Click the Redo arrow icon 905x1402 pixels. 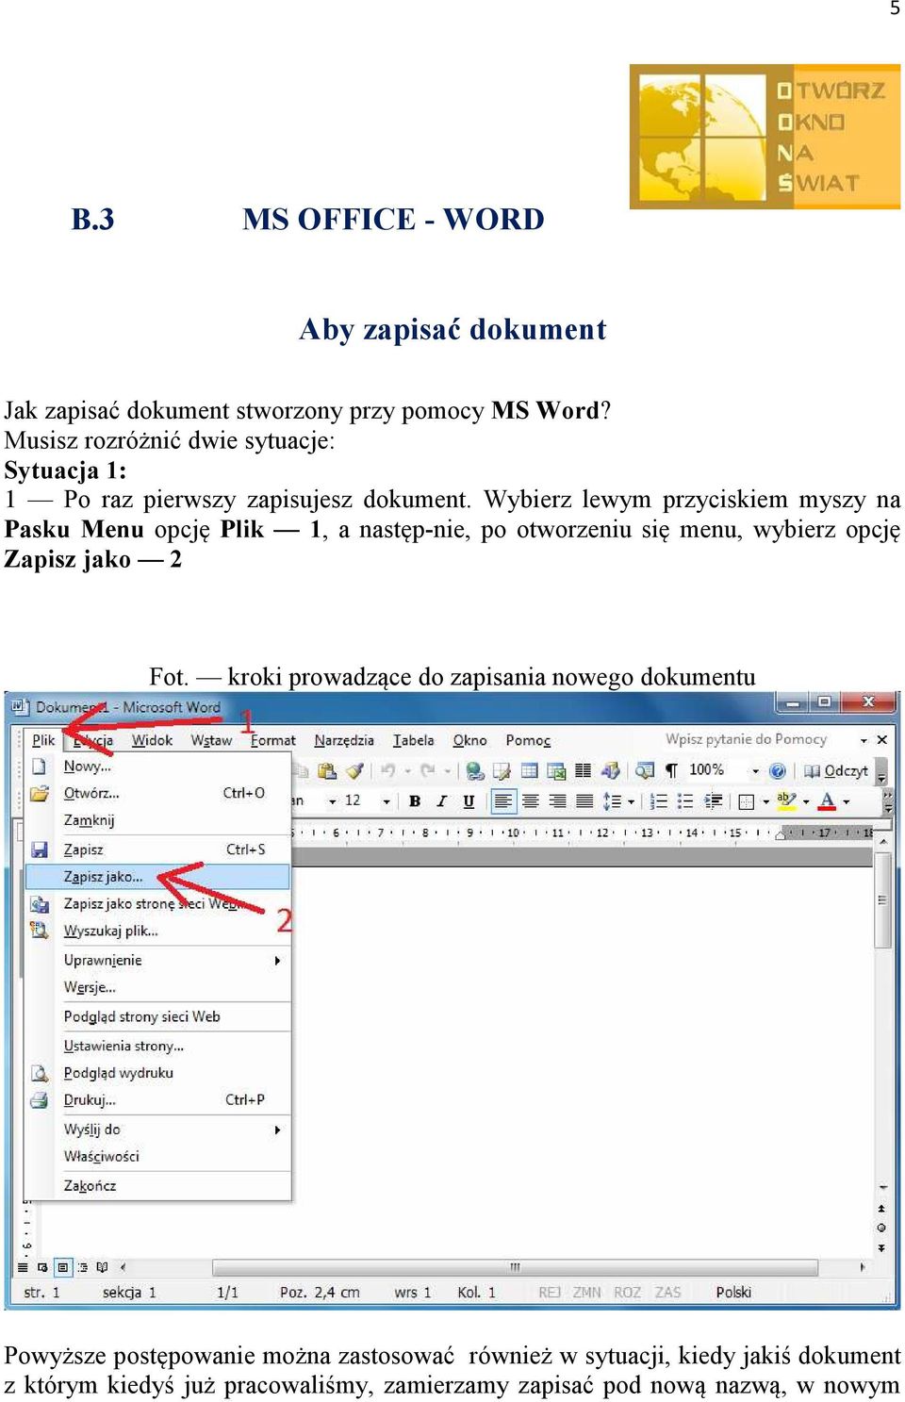(x=427, y=771)
